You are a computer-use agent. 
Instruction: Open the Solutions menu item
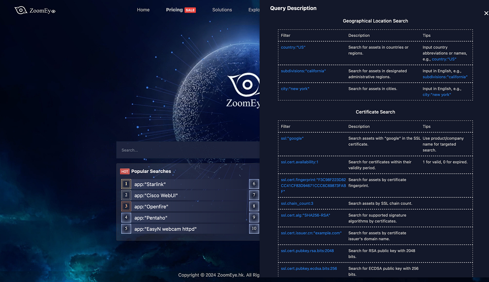point(222,10)
